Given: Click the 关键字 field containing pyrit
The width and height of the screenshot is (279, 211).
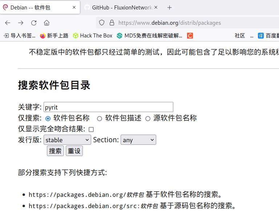Looking at the screenshot, I should [x=108, y=107].
